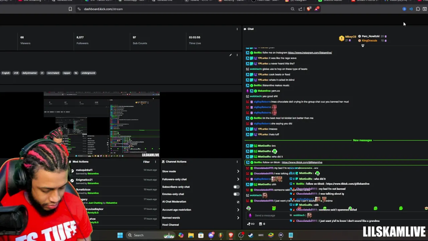Screen dimensions: 428x241
Task: Open BlueStacks from the taskbar
Action: [x=271, y=235]
